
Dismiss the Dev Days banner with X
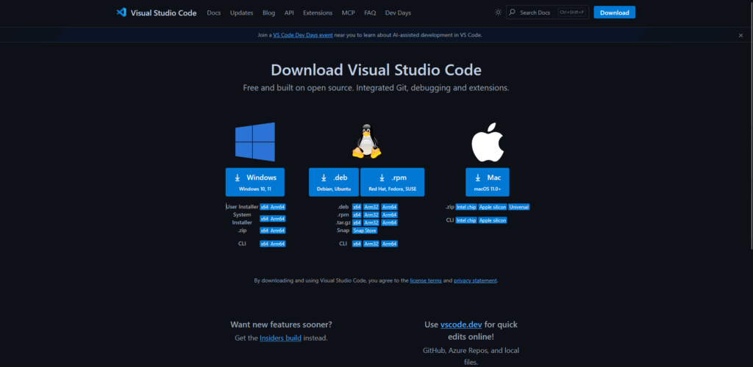[740, 35]
